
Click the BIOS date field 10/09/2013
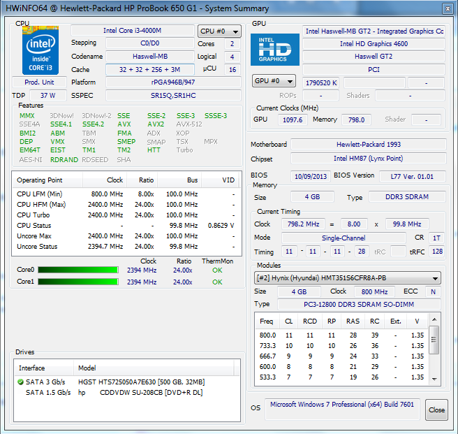[x=311, y=176]
